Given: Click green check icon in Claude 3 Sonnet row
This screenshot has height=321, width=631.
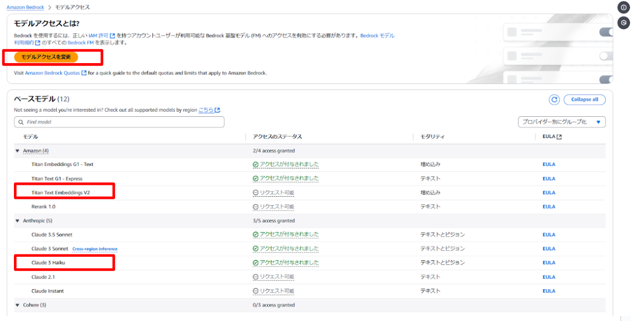Looking at the screenshot, I should [256, 248].
